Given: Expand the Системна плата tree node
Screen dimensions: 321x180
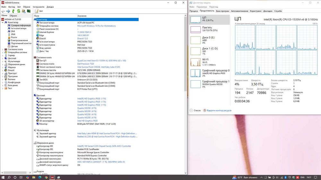Looking at the screenshot, I should [x=3, y=49].
